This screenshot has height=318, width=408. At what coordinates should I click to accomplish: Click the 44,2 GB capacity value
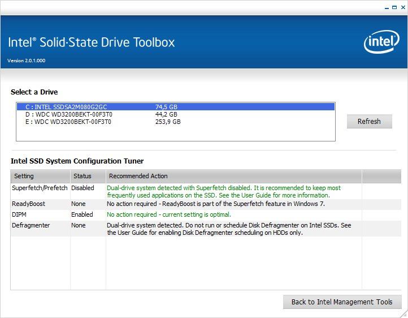(x=166, y=114)
